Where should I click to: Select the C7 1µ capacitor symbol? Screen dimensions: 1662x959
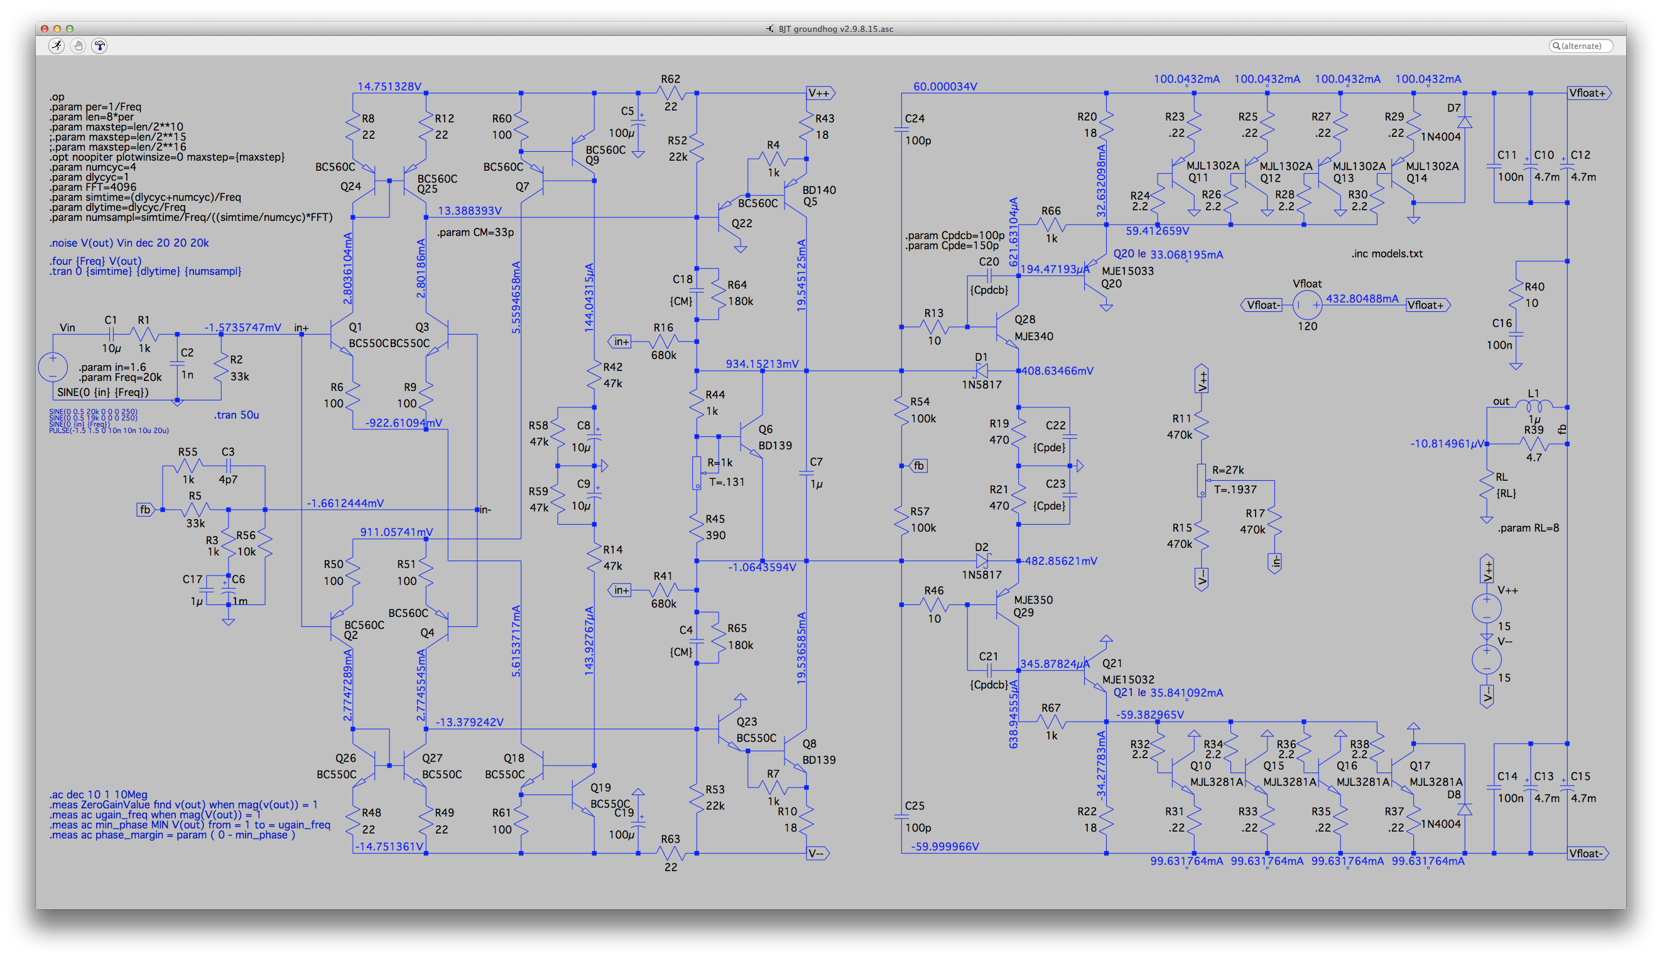click(806, 473)
